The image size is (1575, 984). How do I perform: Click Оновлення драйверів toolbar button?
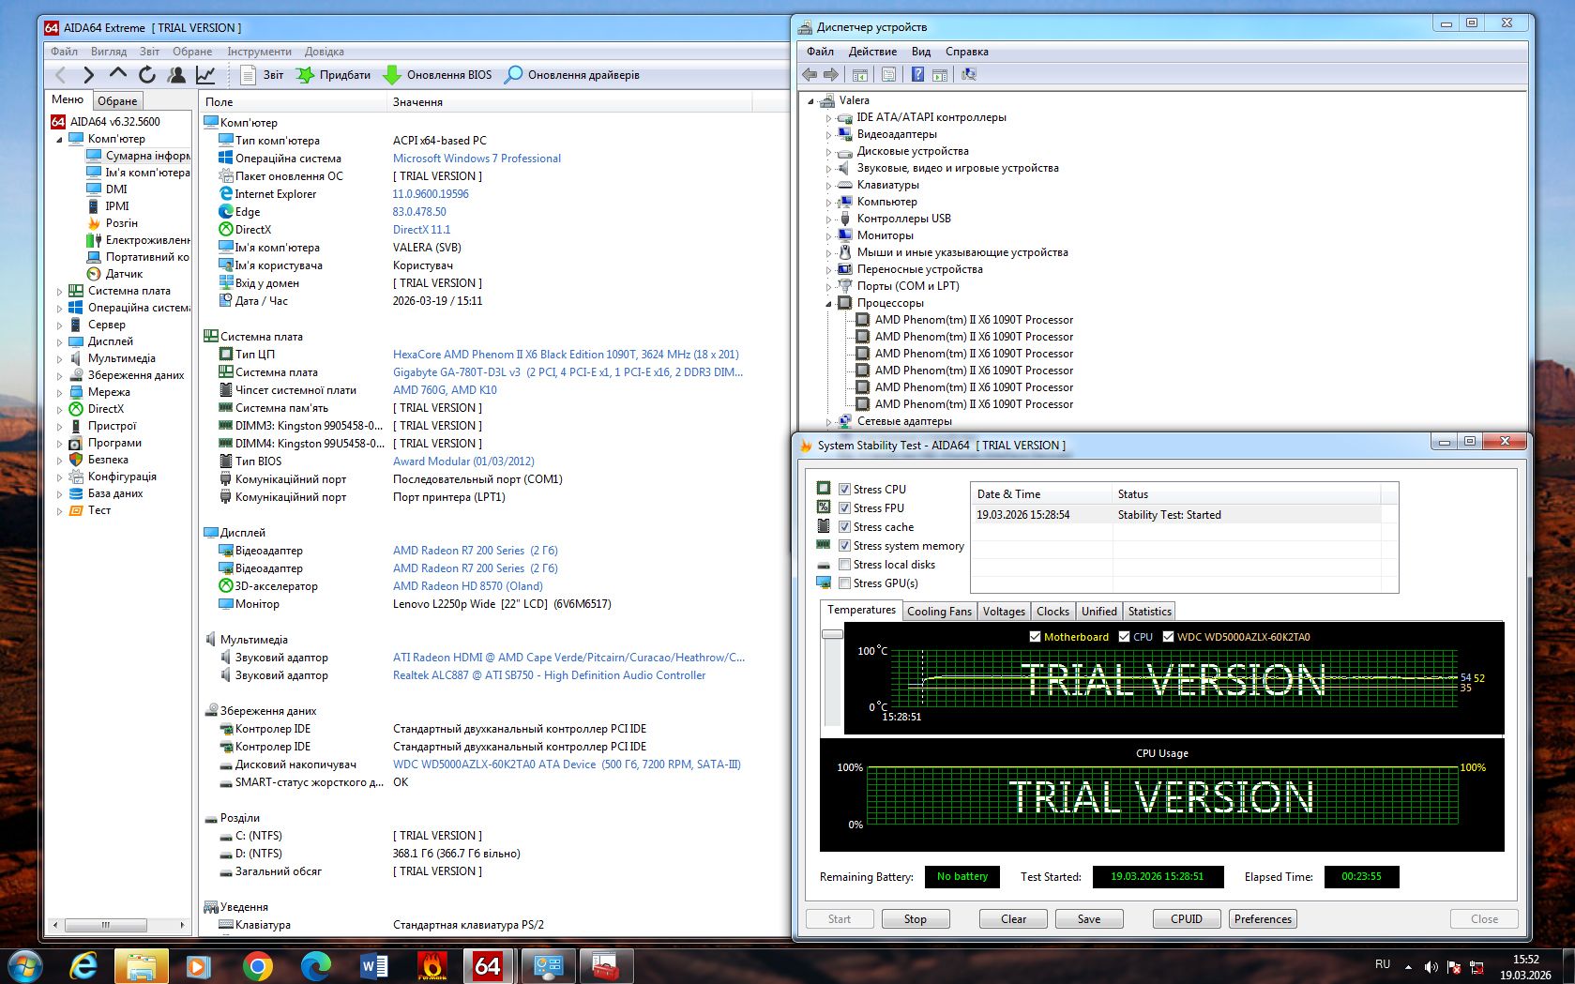(x=572, y=75)
